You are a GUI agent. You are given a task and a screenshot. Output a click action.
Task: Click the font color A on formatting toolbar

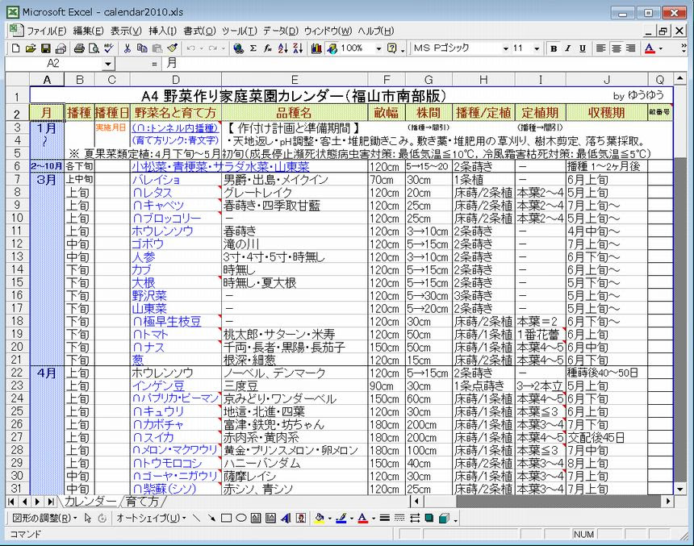coord(650,48)
